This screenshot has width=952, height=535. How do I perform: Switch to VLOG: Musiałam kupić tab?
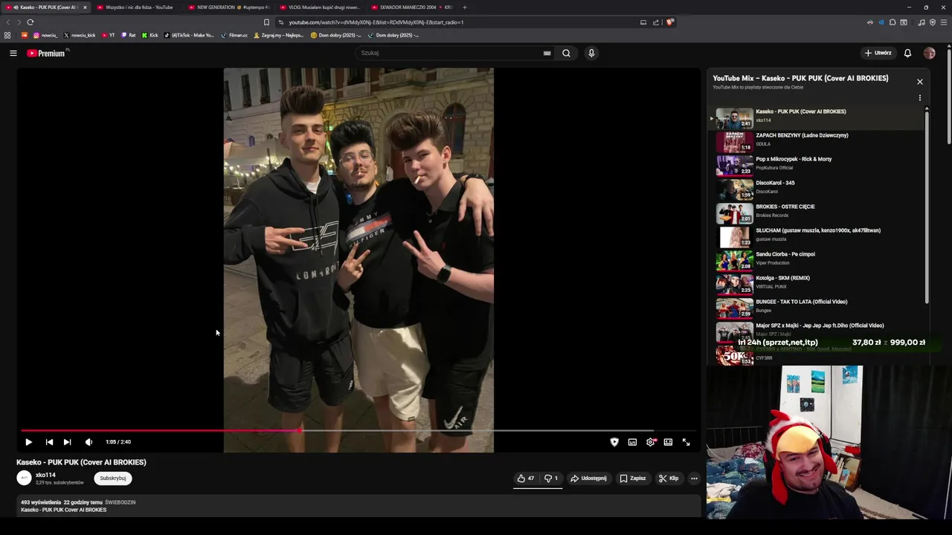pyautogui.click(x=320, y=7)
